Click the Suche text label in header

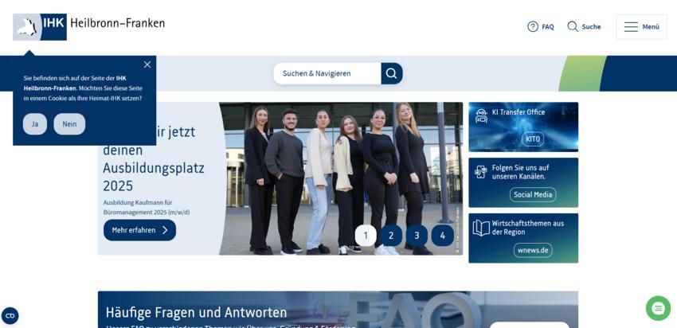(591, 27)
